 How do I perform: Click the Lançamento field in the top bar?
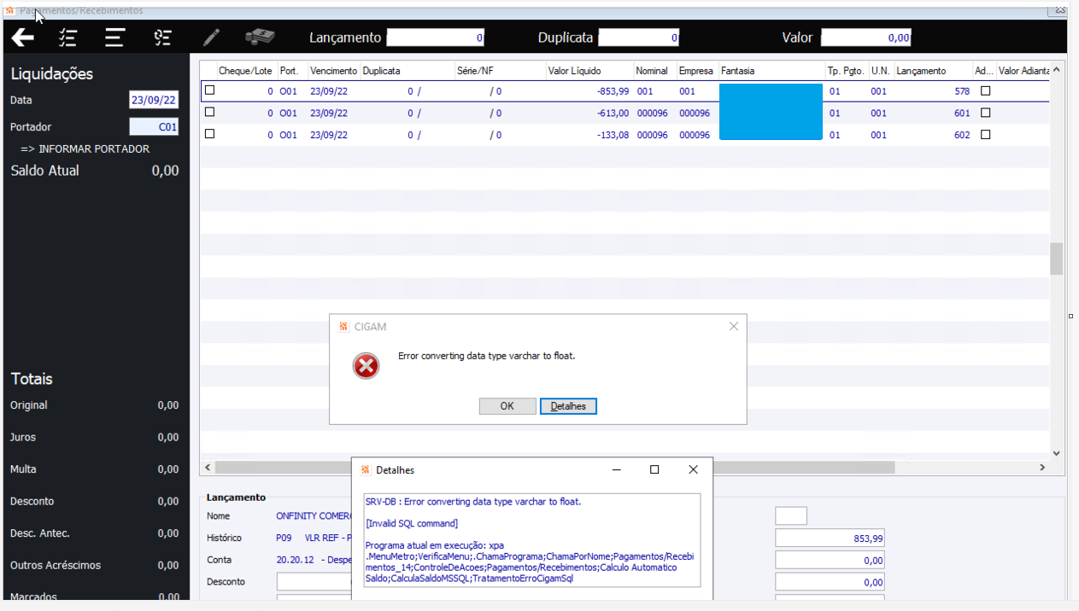pos(436,38)
